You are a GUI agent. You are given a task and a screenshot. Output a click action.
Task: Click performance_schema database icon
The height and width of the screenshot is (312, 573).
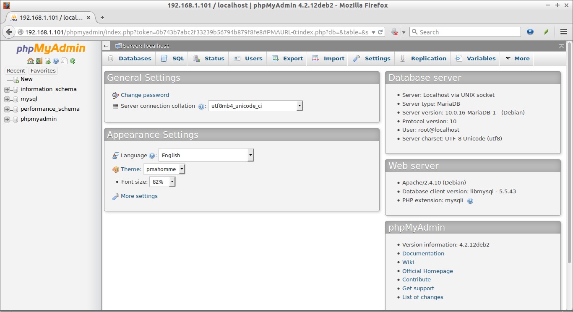click(16, 109)
